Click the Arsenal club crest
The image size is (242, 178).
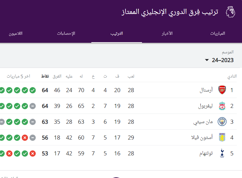coord(222,90)
